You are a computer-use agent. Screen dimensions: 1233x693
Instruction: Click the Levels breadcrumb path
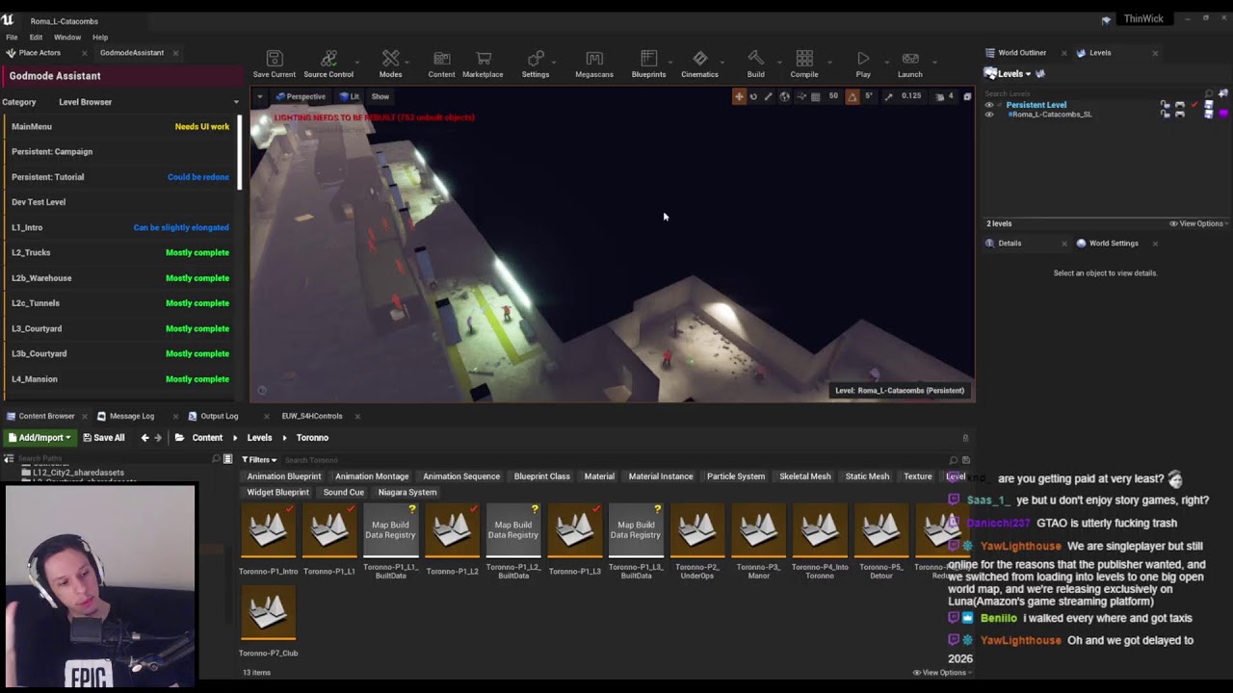click(x=259, y=438)
